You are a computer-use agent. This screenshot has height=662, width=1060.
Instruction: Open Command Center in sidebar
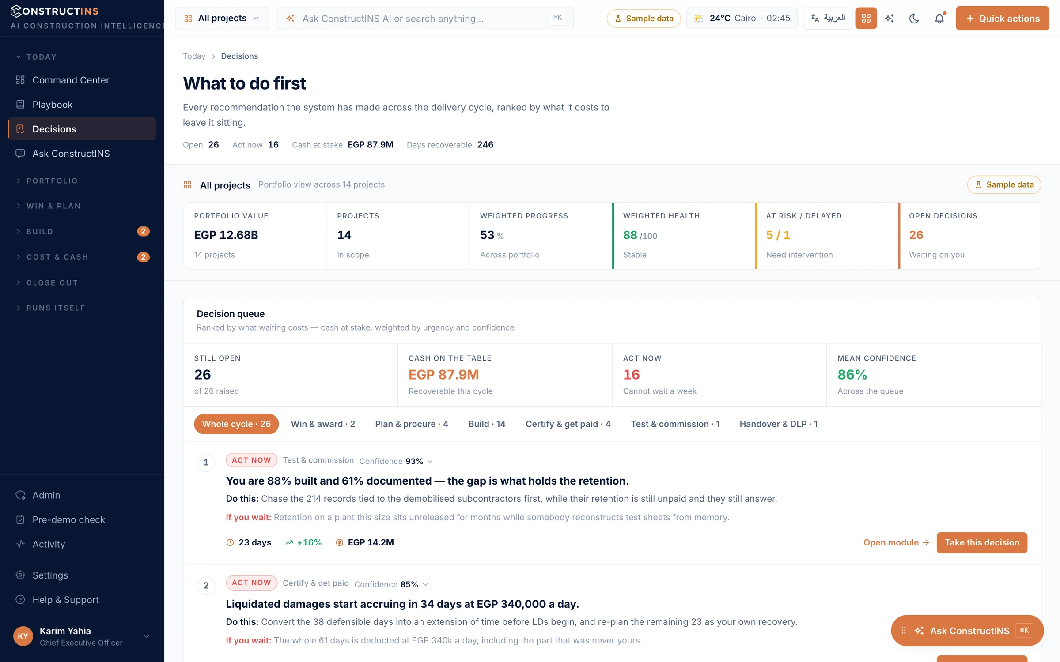(82, 80)
